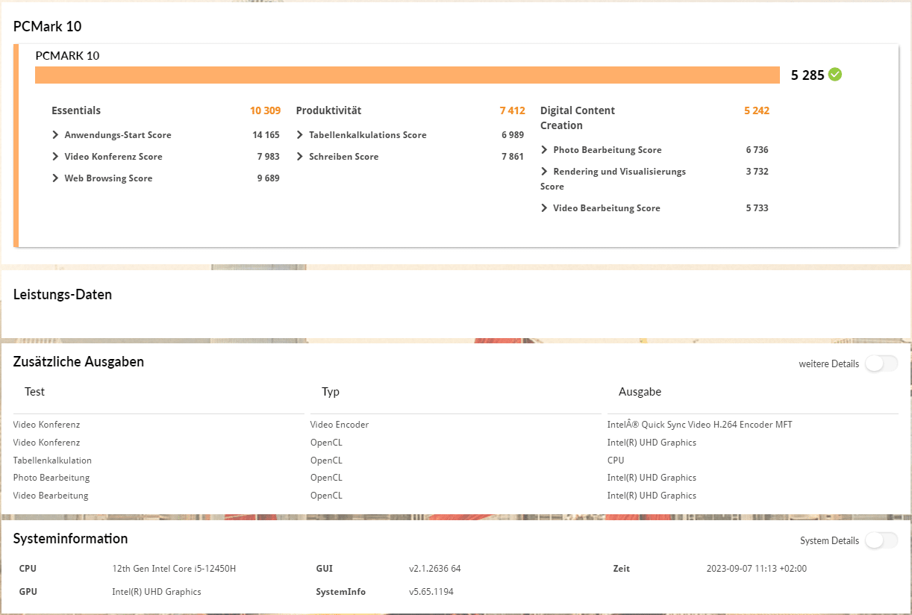
Task: Expand Photo Bearbeitung Score chevron
Action: pyautogui.click(x=544, y=150)
